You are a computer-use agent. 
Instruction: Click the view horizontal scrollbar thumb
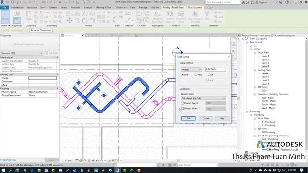(x=179, y=161)
